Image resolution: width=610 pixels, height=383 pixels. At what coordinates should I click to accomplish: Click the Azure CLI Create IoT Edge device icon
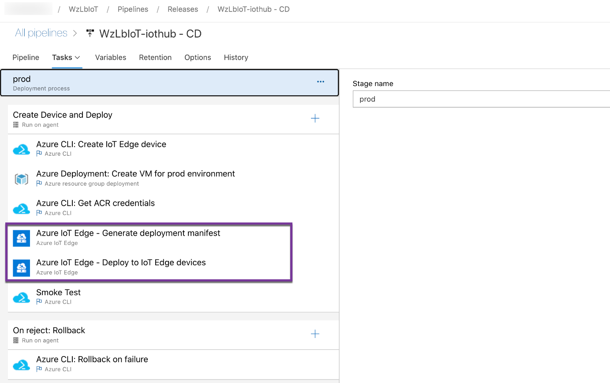coord(21,150)
